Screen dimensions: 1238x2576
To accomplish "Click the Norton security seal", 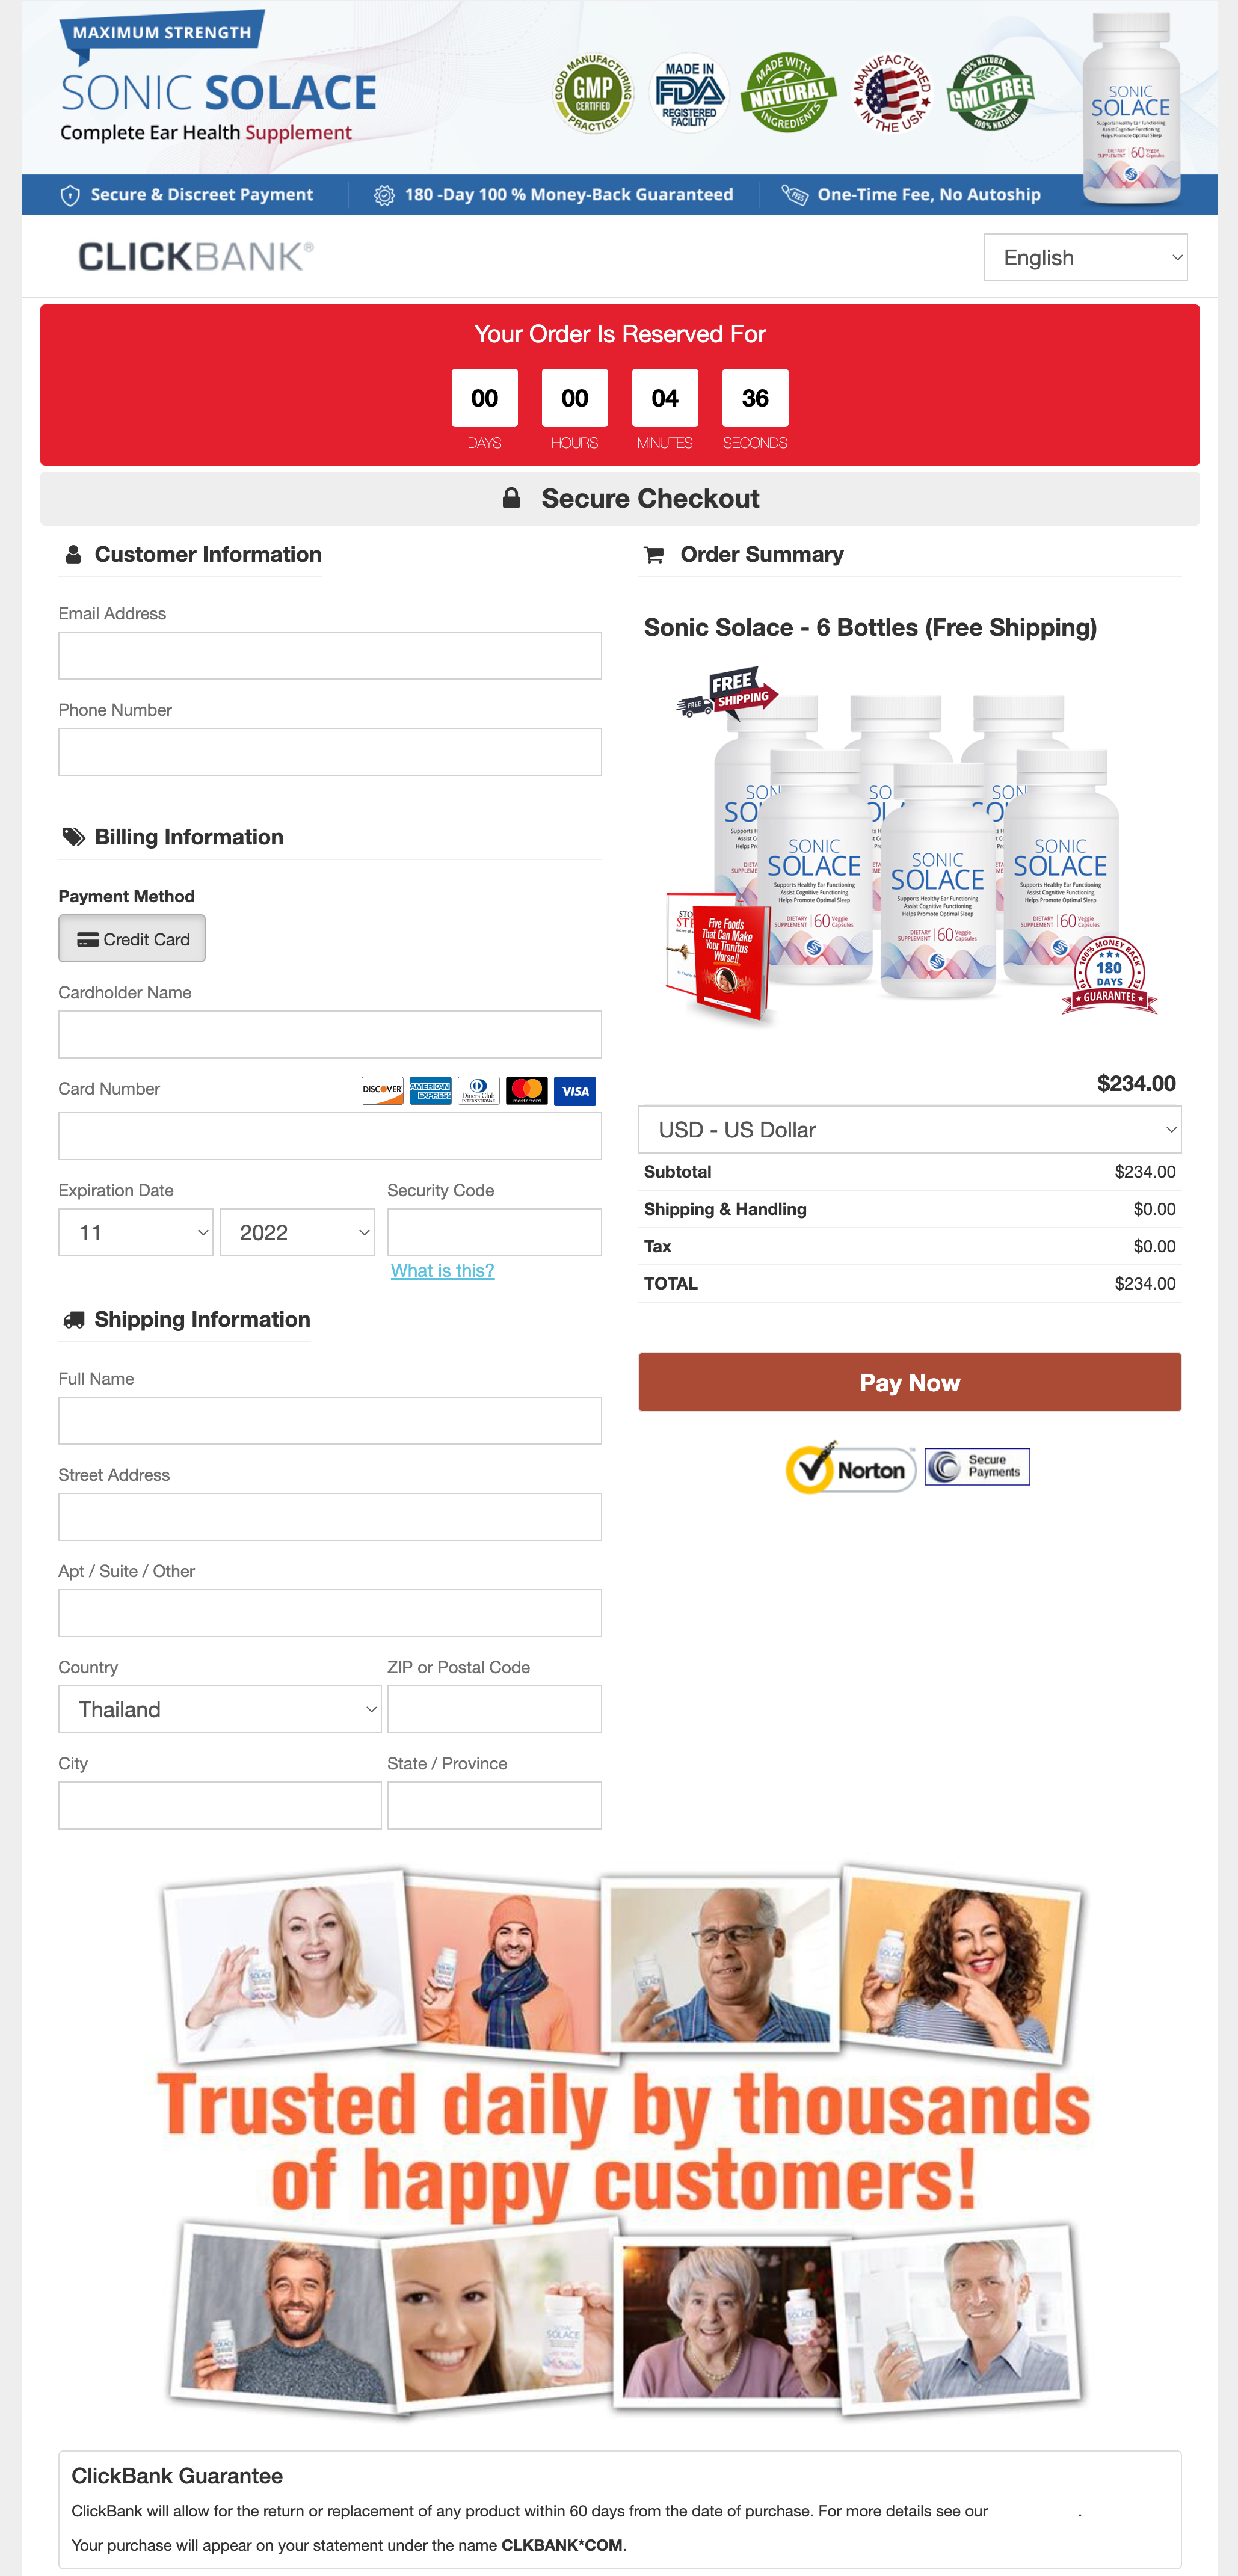I will [x=851, y=1468].
